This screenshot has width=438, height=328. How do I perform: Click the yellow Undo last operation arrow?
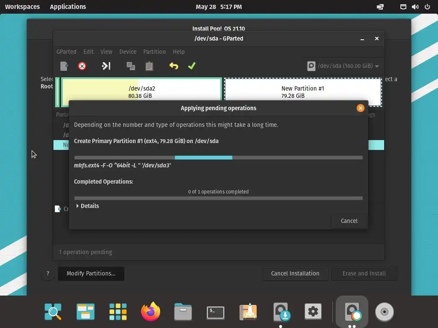(174, 66)
